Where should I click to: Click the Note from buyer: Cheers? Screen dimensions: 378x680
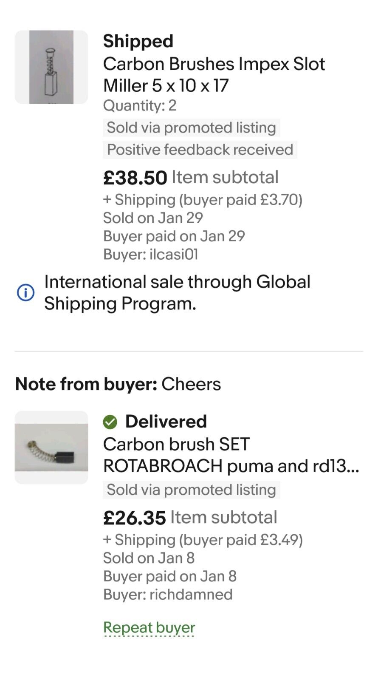[118, 384]
